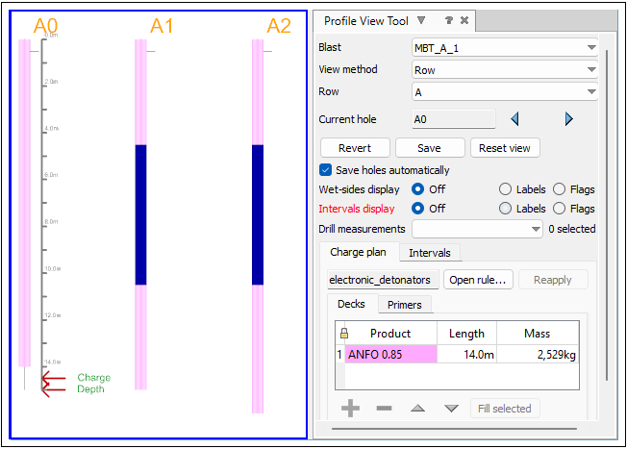Select Off for Wet-sides display
The height and width of the screenshot is (449, 627).
coord(417,189)
